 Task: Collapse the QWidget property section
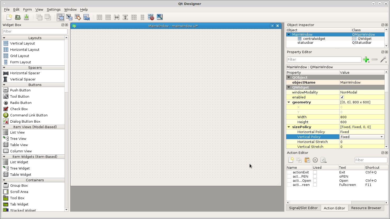point(289,87)
